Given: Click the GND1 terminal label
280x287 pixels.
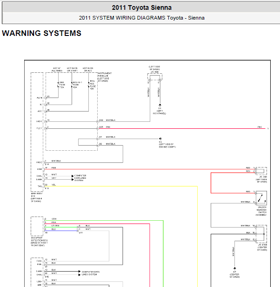Looking at the screenshot, I should 39,121.
